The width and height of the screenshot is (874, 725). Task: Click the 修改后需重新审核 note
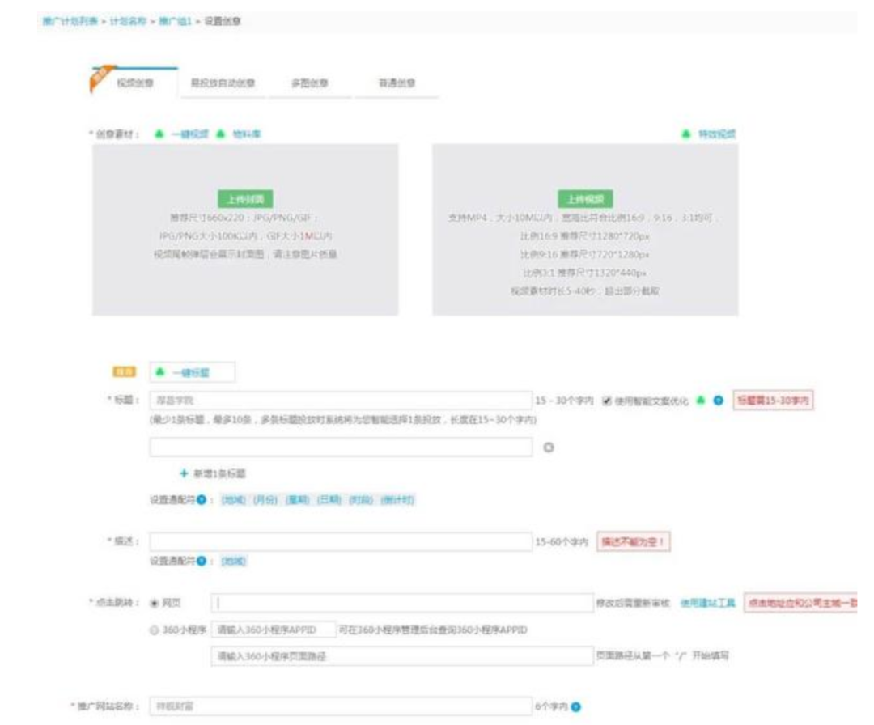coord(633,603)
